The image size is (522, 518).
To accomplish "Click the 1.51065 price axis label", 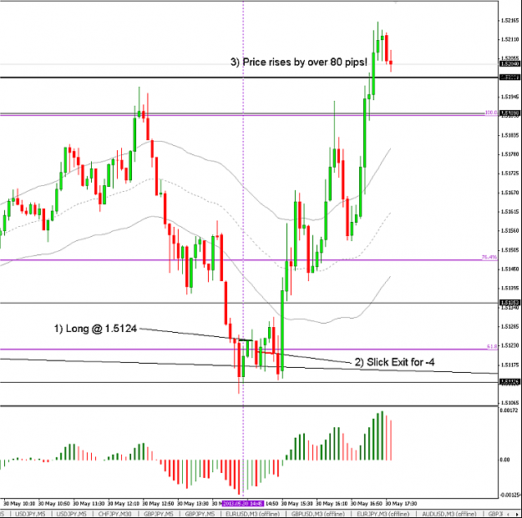I will coord(509,403).
